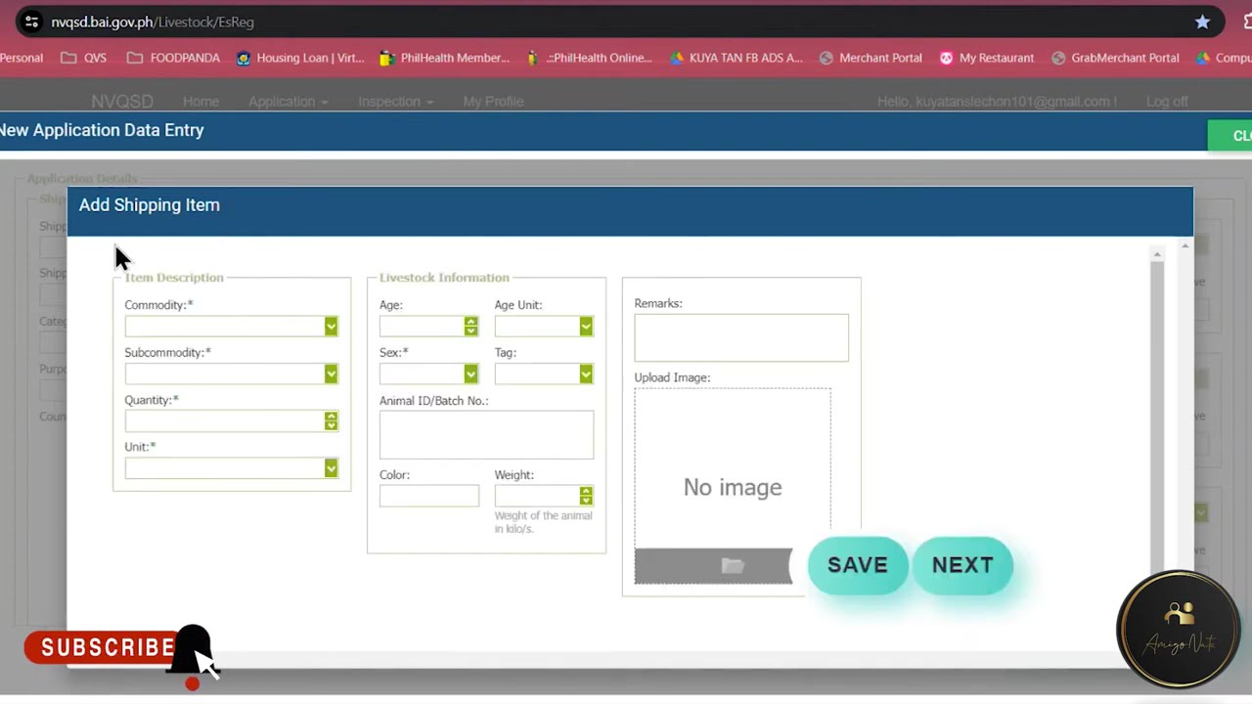Click the address bar URL
The width and height of the screenshot is (1252, 704).
[x=153, y=22]
